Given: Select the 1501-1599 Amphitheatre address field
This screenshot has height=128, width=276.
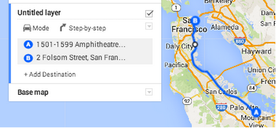Looking at the screenshot, I should pos(85,45).
